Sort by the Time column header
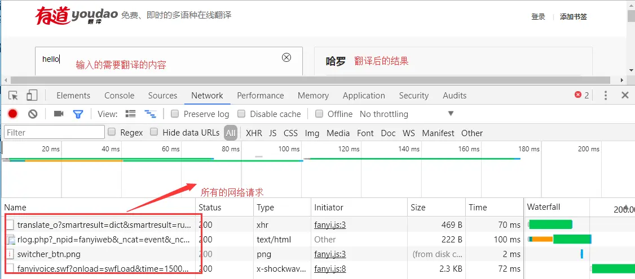The width and height of the screenshot is (635, 279). pyautogui.click(x=495, y=208)
